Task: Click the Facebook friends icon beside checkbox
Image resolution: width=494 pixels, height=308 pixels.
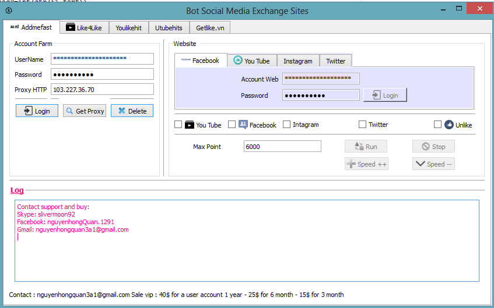Action: [243, 125]
